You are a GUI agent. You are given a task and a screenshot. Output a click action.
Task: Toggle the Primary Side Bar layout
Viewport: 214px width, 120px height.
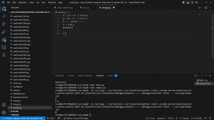tap(184, 2)
